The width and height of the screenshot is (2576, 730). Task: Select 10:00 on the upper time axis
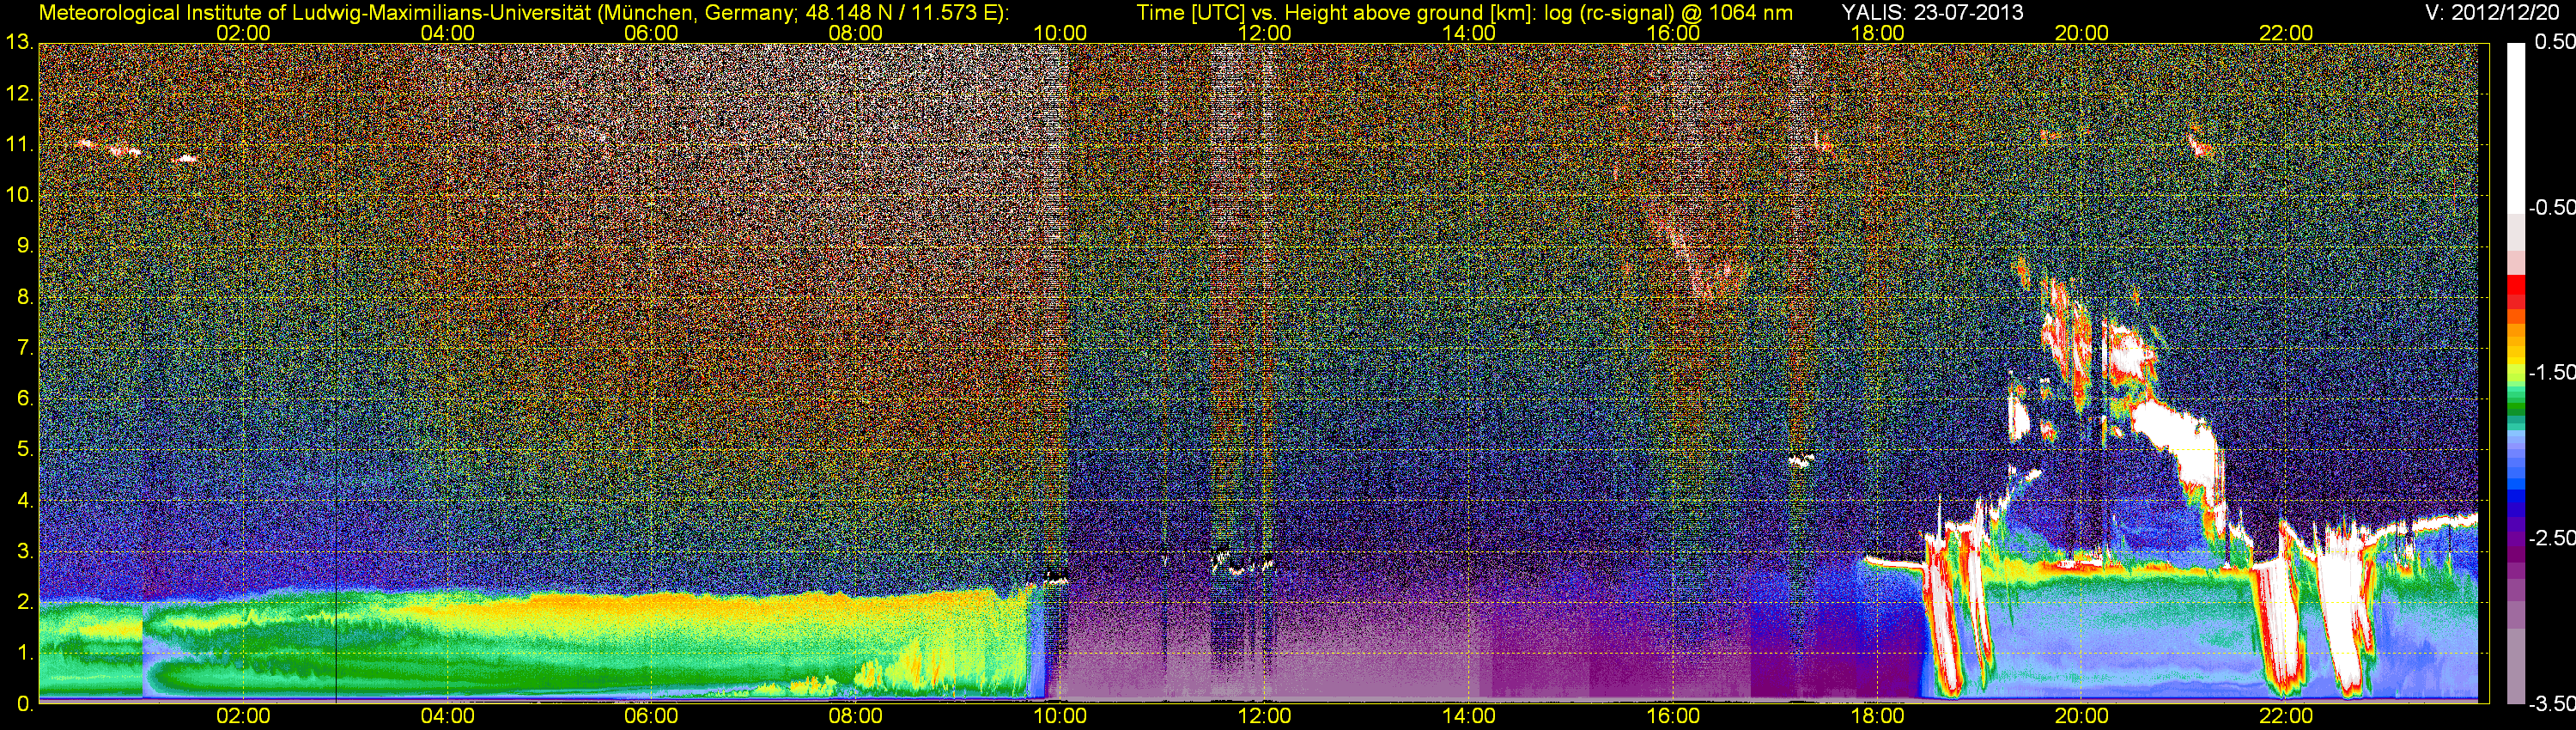(1060, 33)
